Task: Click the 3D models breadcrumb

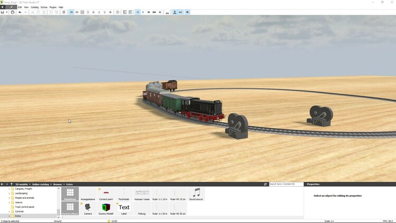Action: [x=22, y=185]
